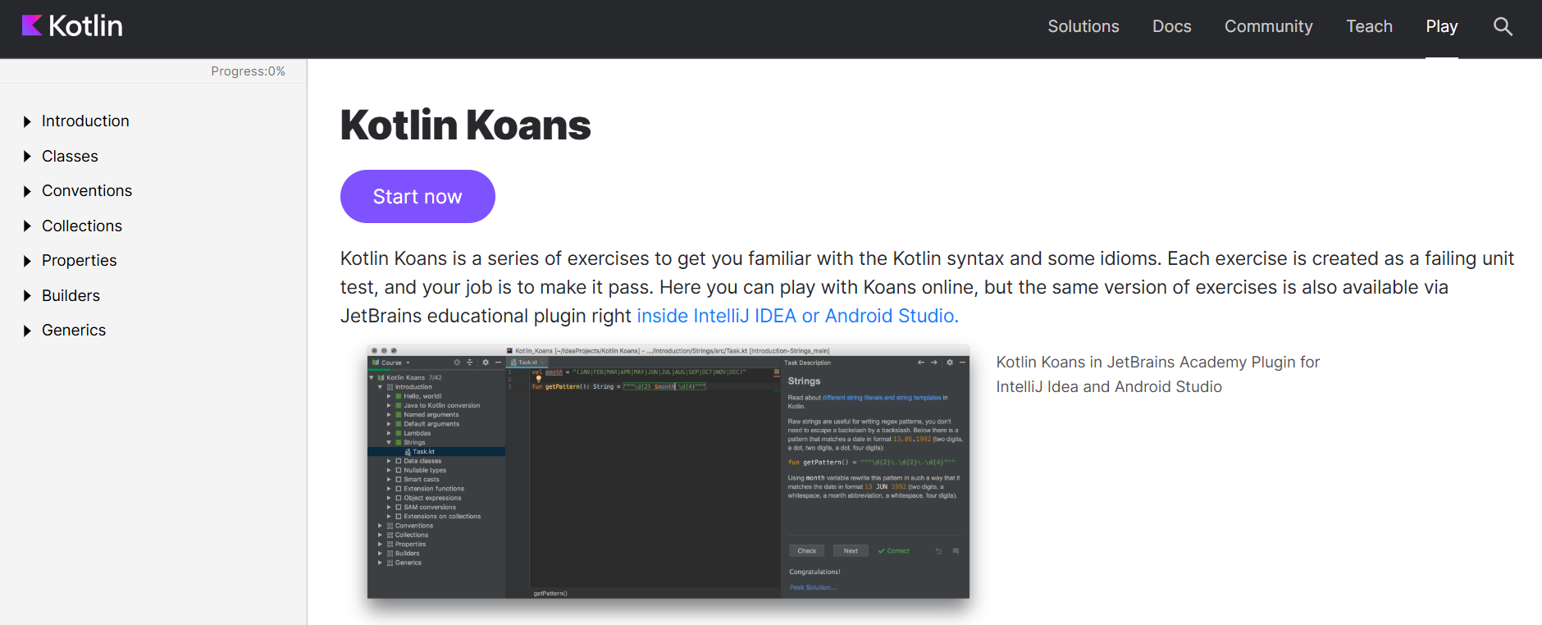This screenshot has width=1542, height=625.
Task: Select the Introduction label in the sidebar
Action: point(85,121)
